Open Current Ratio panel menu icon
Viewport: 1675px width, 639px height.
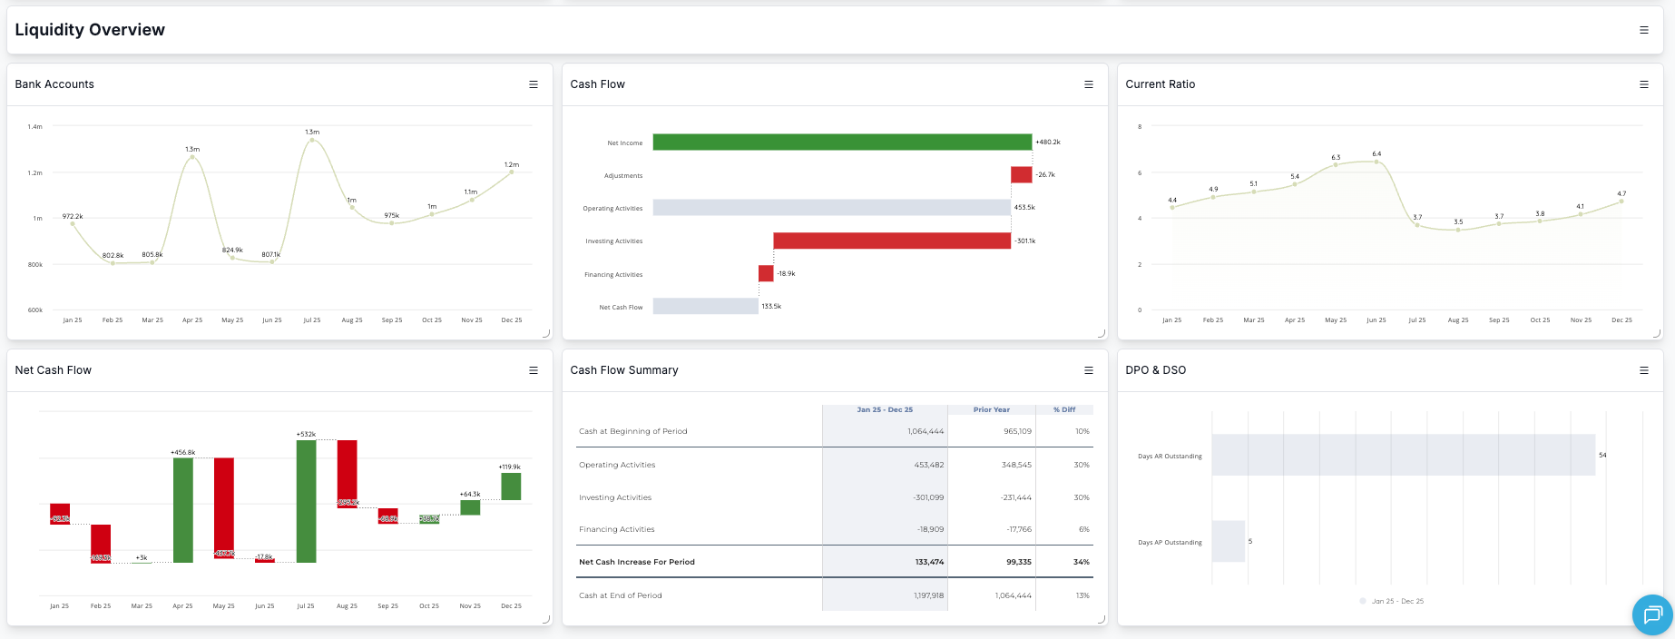click(1643, 84)
